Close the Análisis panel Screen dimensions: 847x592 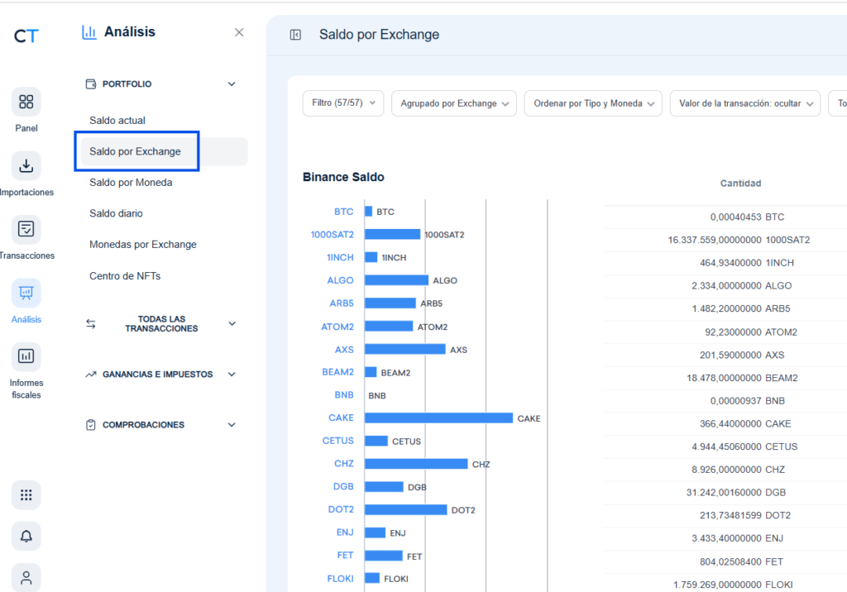click(239, 32)
